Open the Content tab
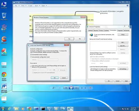This screenshot has height=111, width=139. coord(107,31)
